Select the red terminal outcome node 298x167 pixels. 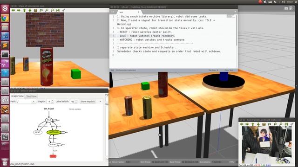53,156
